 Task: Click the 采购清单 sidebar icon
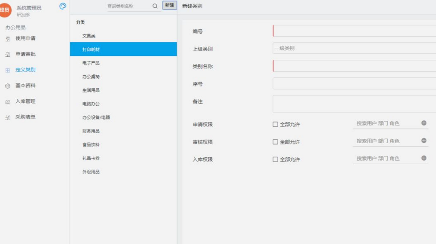(8, 118)
